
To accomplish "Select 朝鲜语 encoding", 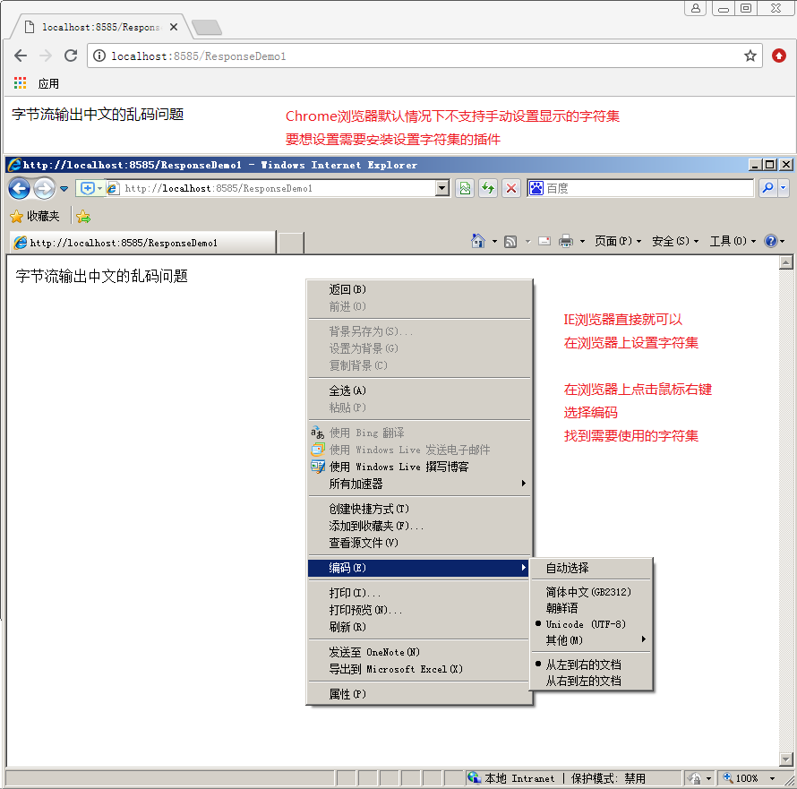I will pyautogui.click(x=591, y=608).
